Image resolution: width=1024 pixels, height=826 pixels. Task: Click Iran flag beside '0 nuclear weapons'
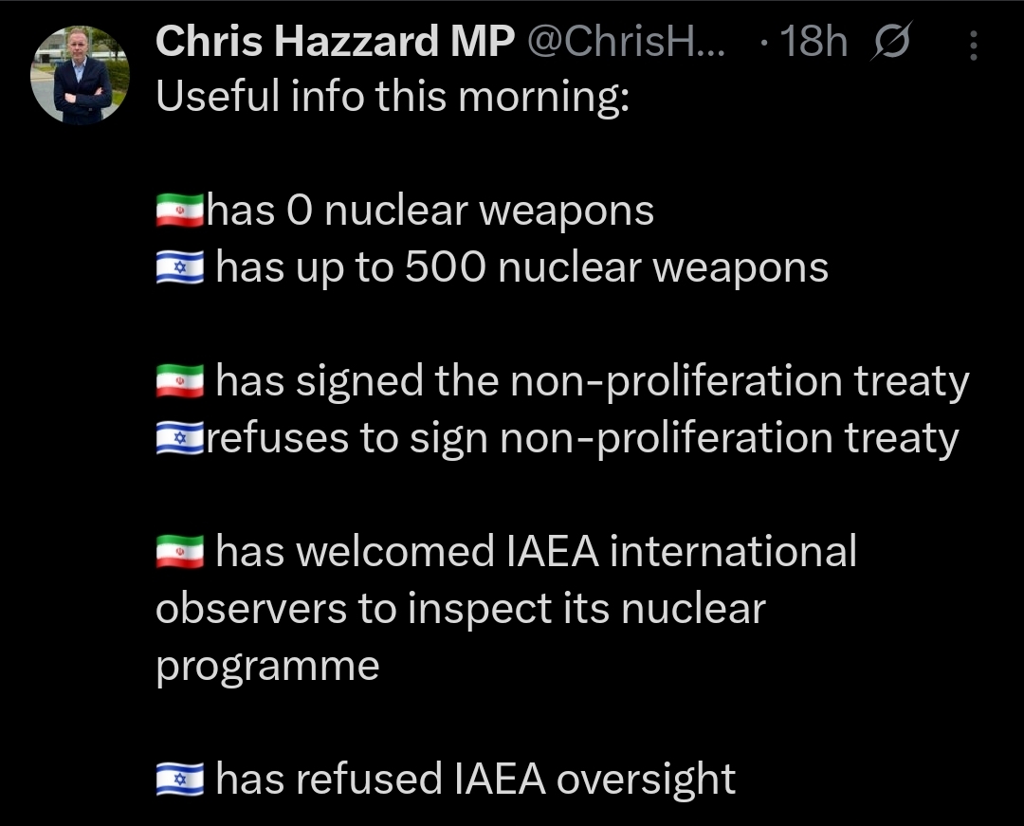pyautogui.click(x=179, y=211)
